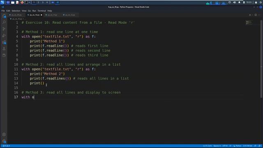The height and width of the screenshot is (148, 263).
Task: Launch the terminal emulator from the panel
Action: (26, 2)
